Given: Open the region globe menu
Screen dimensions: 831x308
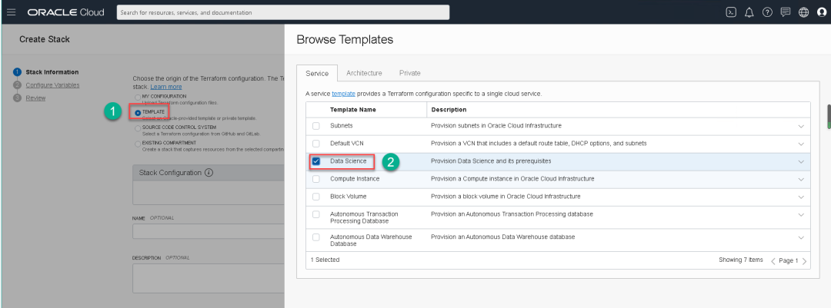Looking at the screenshot, I should 803,12.
